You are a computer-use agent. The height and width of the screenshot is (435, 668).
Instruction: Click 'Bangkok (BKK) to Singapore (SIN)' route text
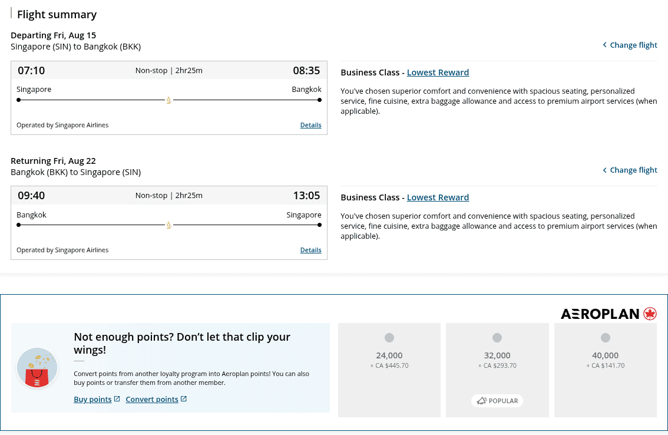[76, 172]
